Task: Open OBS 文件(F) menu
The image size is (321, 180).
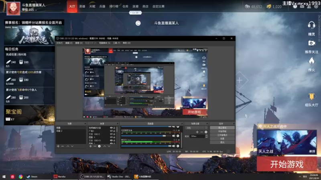Action: [x=59, y=43]
